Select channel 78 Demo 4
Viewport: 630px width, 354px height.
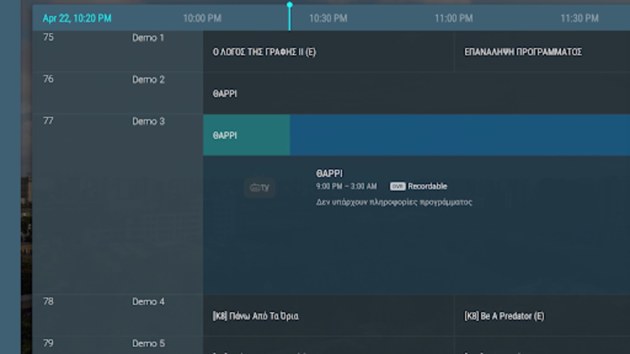click(118, 316)
